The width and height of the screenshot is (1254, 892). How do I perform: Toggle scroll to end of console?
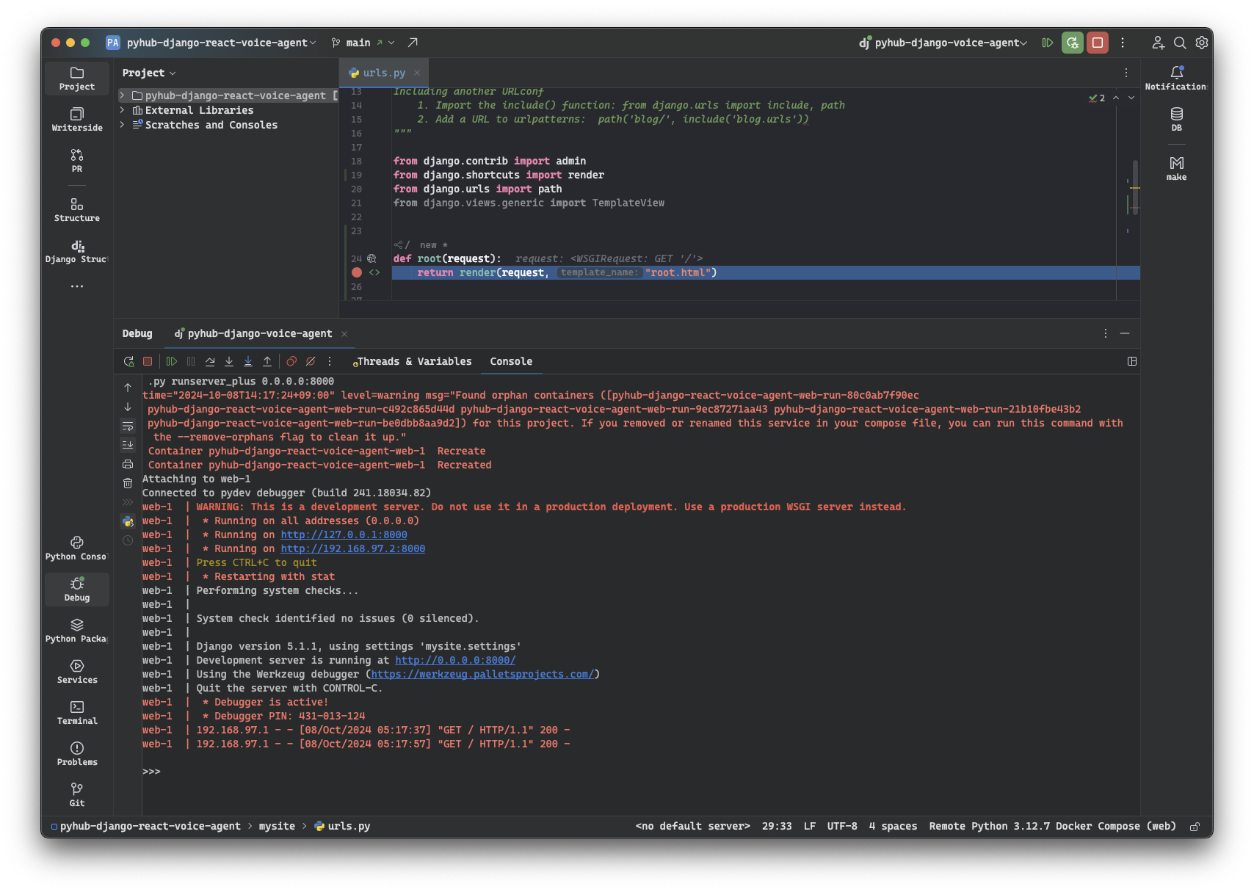(x=128, y=445)
